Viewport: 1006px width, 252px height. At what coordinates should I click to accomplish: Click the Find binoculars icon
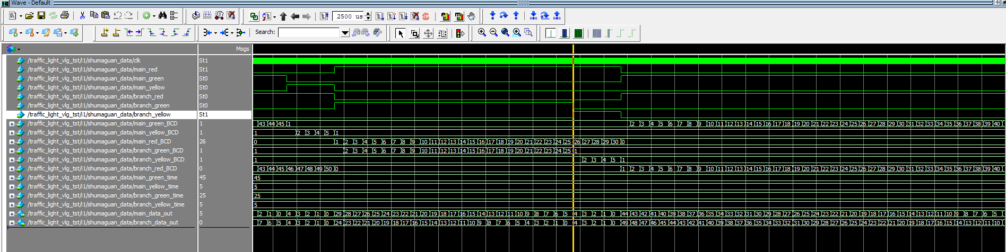click(x=162, y=16)
